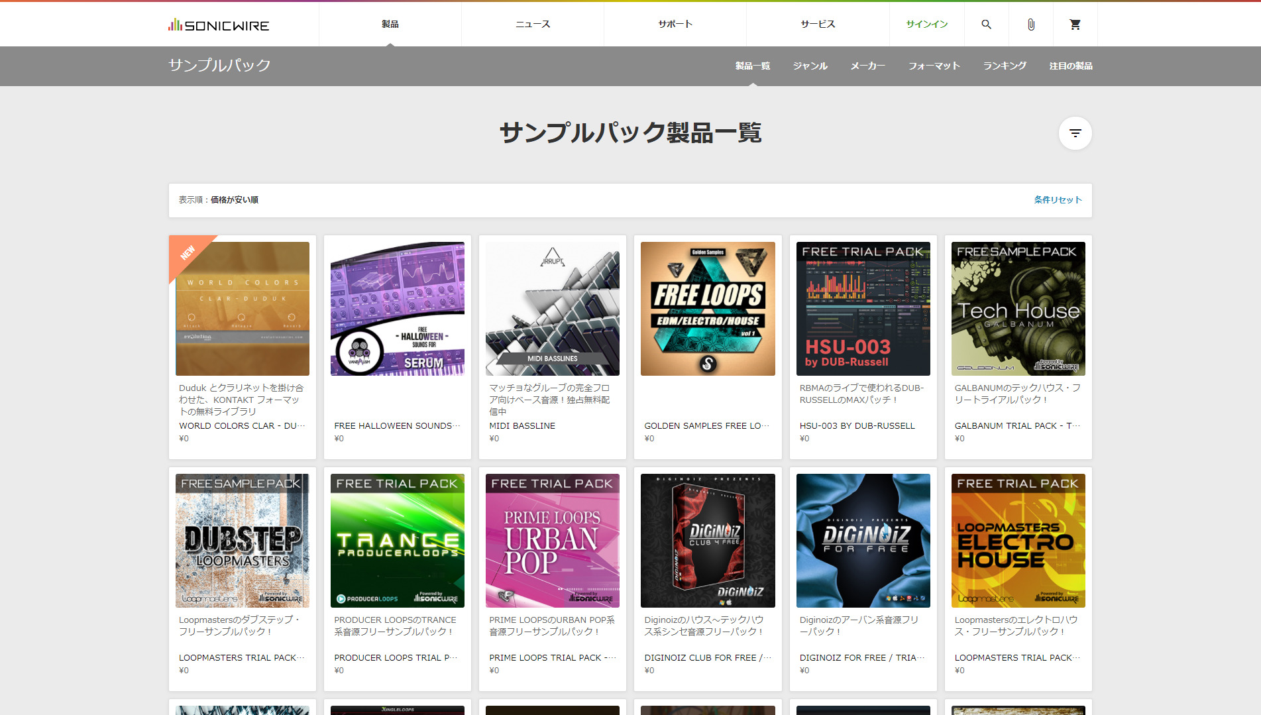Click Diginoizのアーバン系音源 description
Screen dimensions: 1261x715
point(859,626)
